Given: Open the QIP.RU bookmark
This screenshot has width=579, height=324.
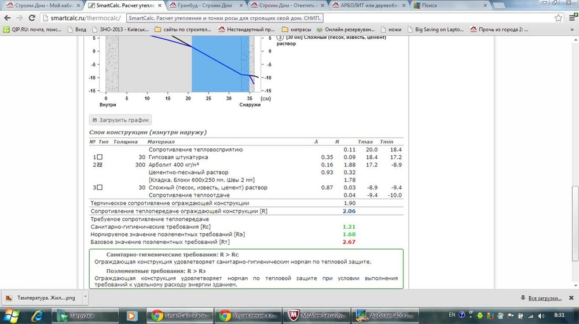Looking at the screenshot, I should 35,29.
